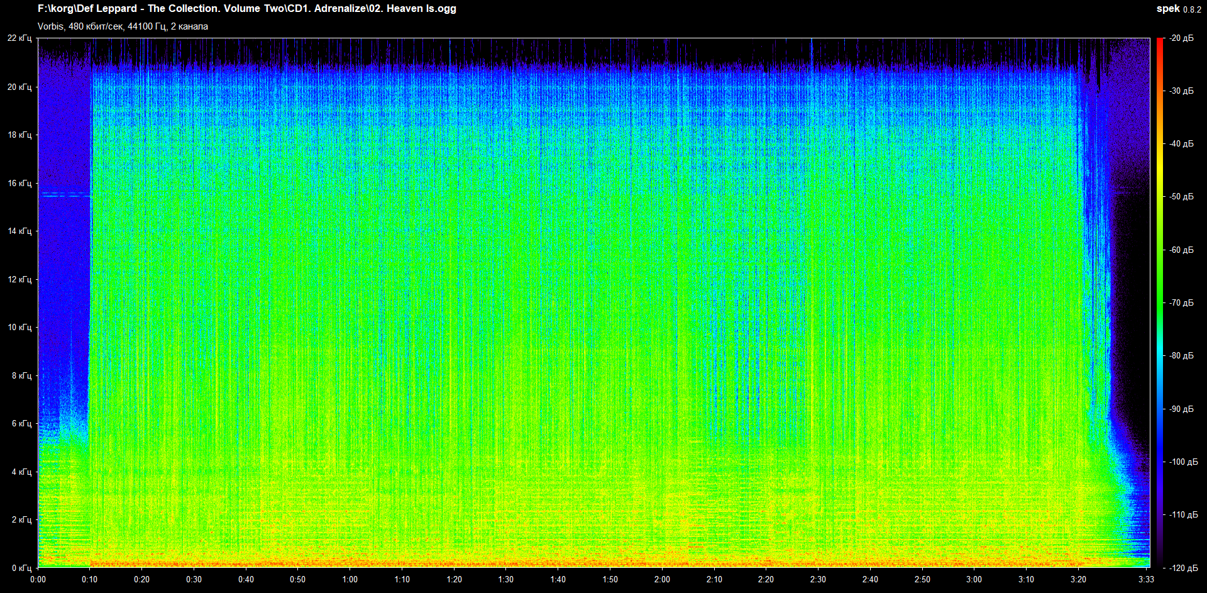Screen dimensions: 1207x593
Task: Click the red top of the dB color bar
Action: [x=1160, y=44]
